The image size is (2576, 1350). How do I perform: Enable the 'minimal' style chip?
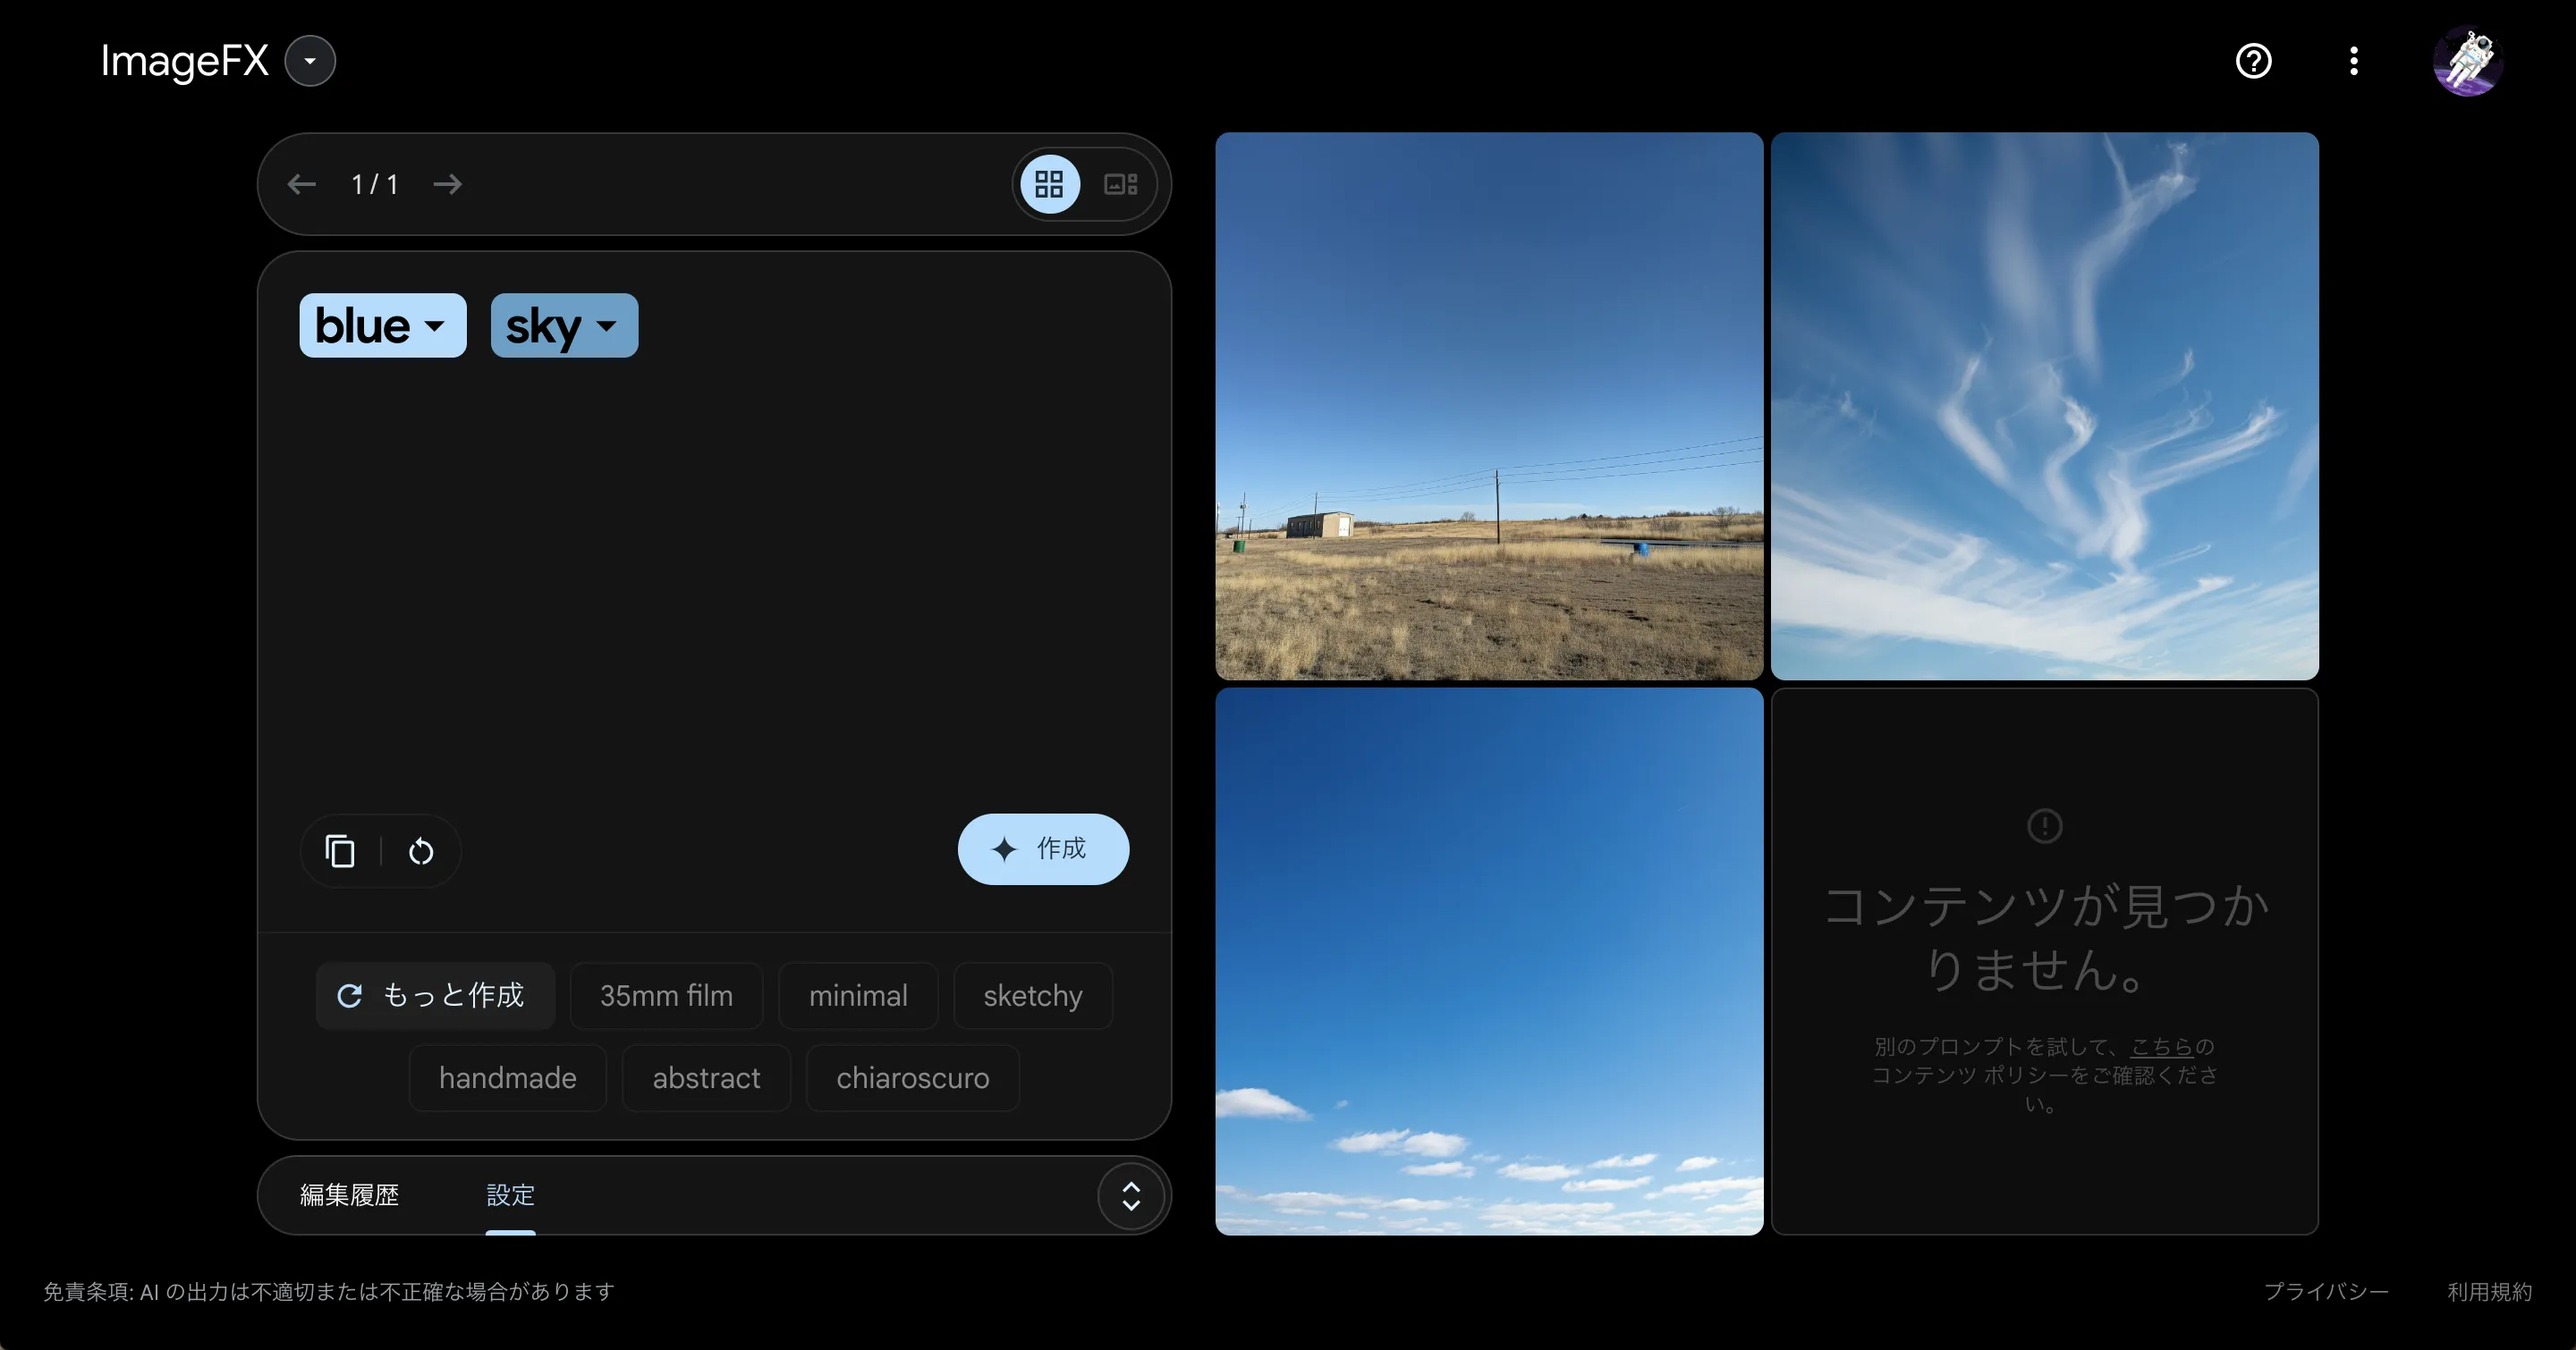click(858, 995)
